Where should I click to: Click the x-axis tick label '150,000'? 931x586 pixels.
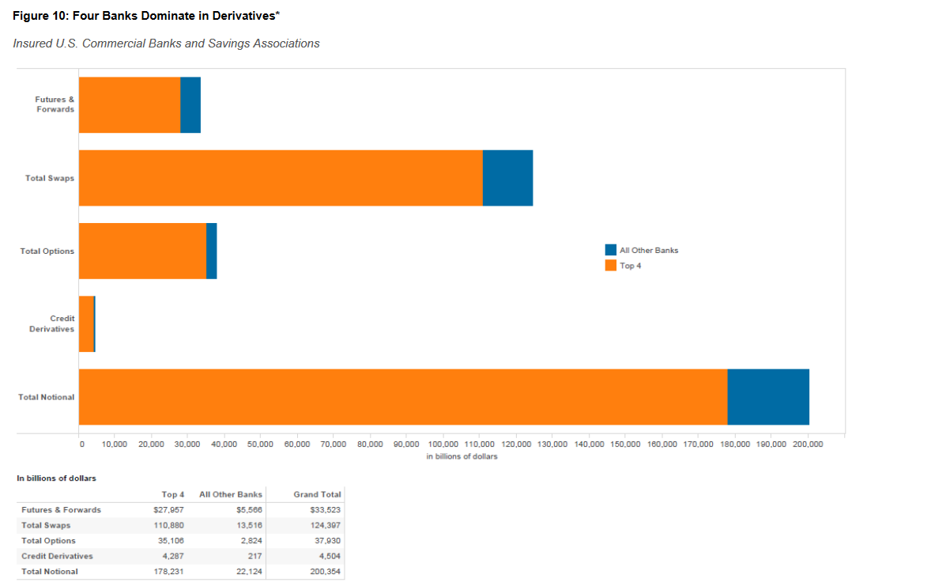[x=625, y=444]
